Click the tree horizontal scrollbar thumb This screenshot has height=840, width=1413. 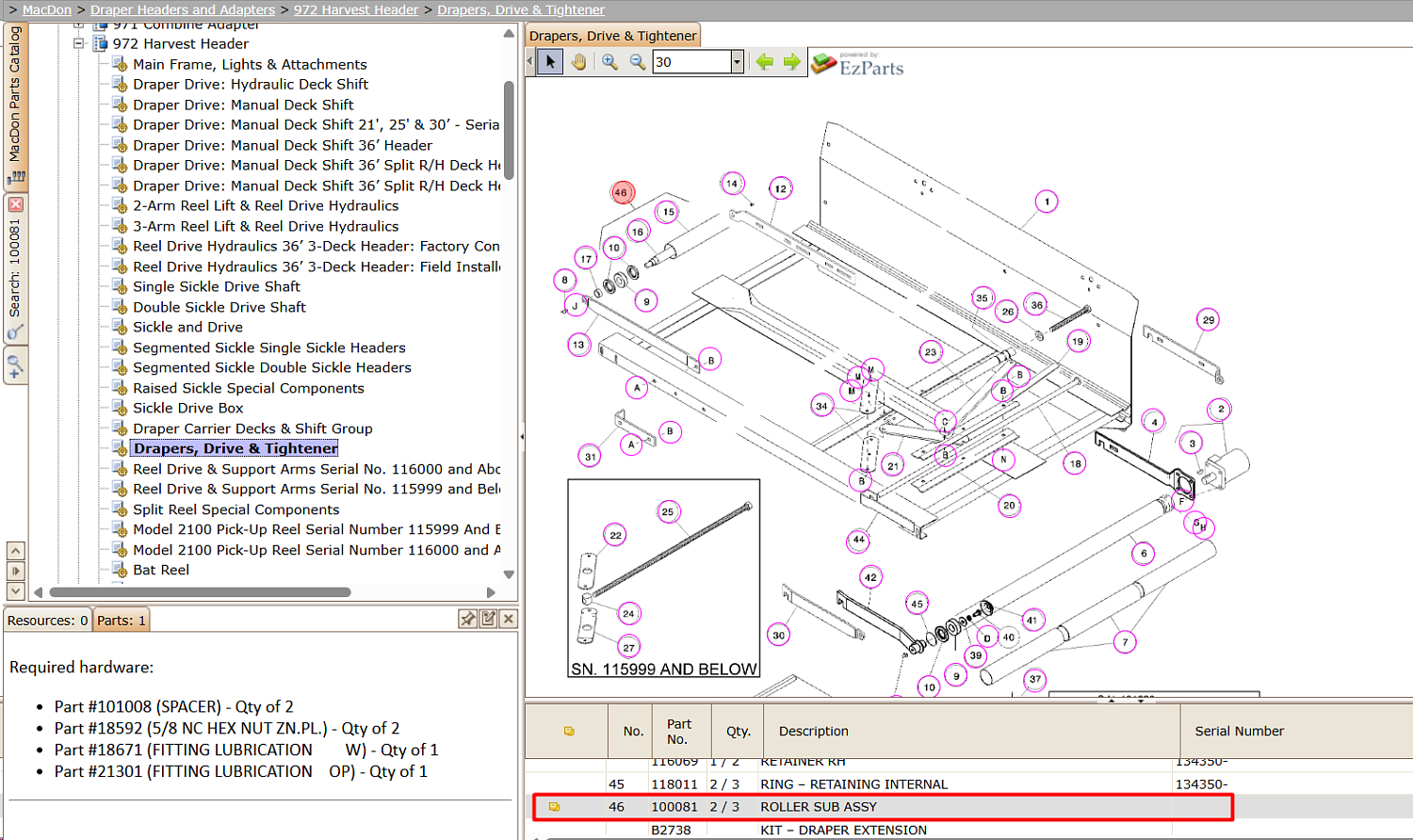pos(200,592)
